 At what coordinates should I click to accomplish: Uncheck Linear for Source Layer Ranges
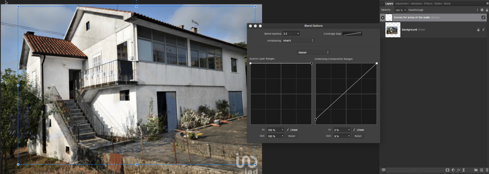288,130
